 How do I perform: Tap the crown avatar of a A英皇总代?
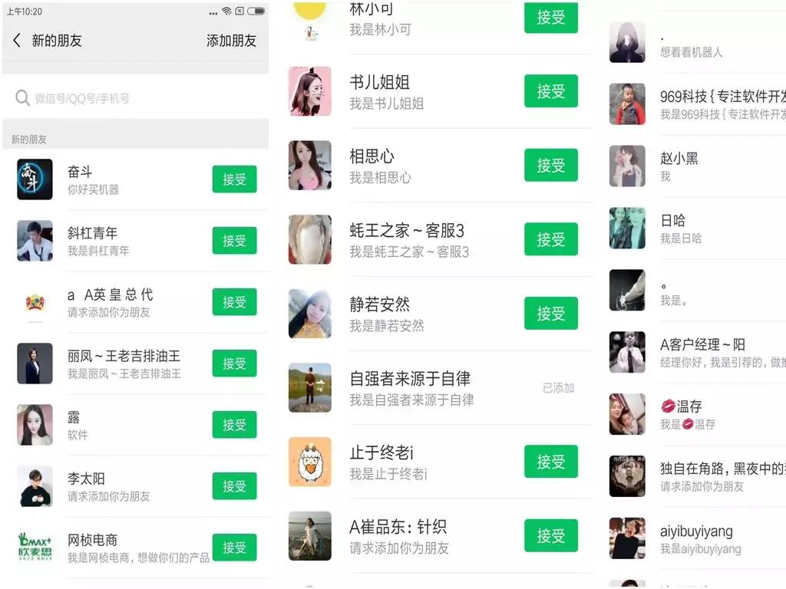click(35, 302)
